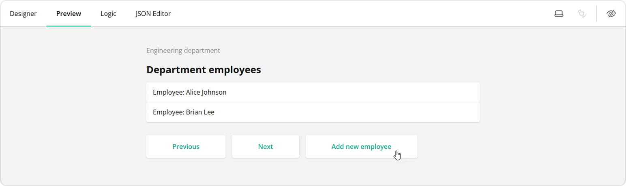Show invisible elements via eye-slash icon

[x=611, y=14]
